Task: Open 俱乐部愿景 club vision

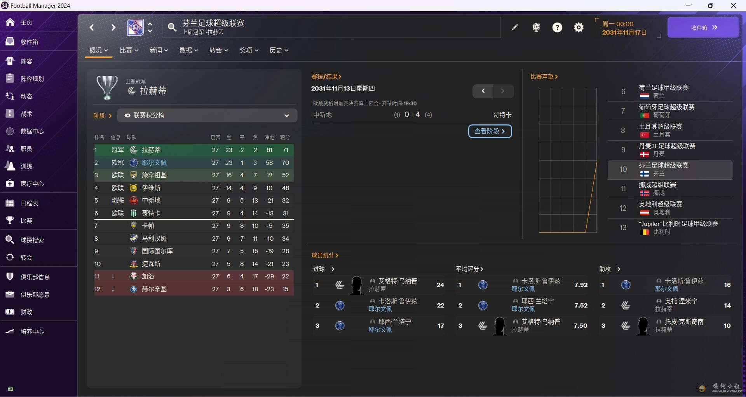Action: [x=35, y=294]
